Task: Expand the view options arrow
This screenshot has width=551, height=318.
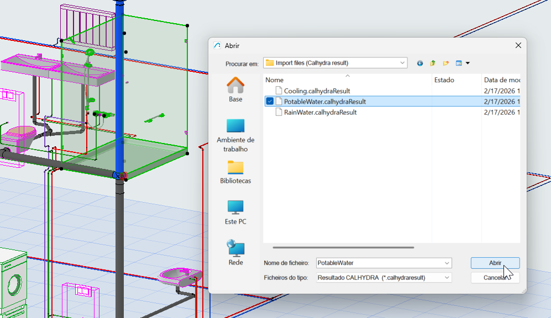Action: [468, 63]
